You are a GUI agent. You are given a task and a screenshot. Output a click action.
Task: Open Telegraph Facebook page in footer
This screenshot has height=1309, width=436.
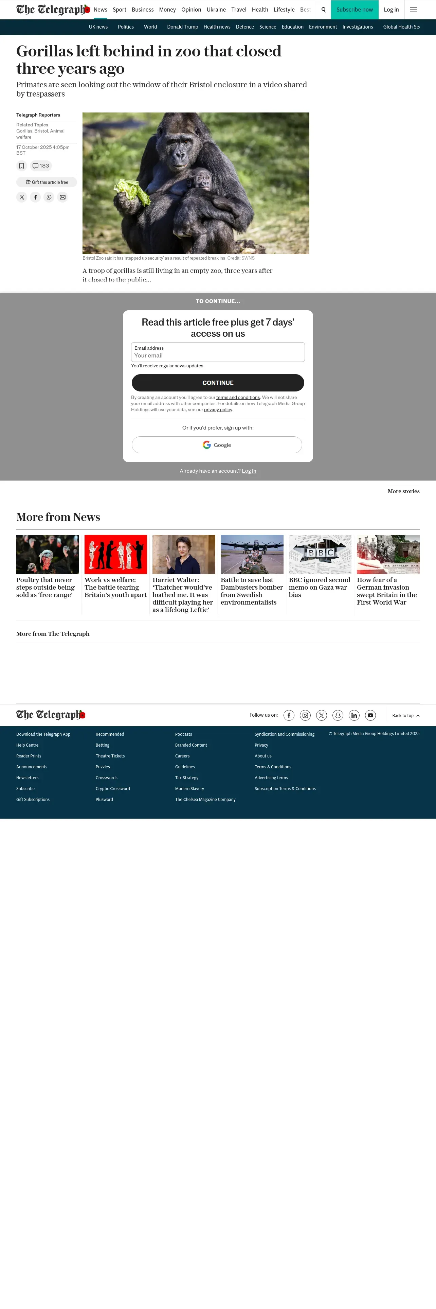coord(289,715)
